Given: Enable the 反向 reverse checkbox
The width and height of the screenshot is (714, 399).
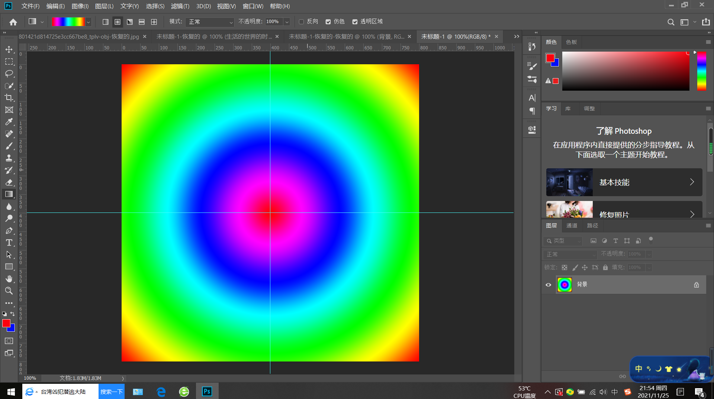Looking at the screenshot, I should click(x=302, y=22).
